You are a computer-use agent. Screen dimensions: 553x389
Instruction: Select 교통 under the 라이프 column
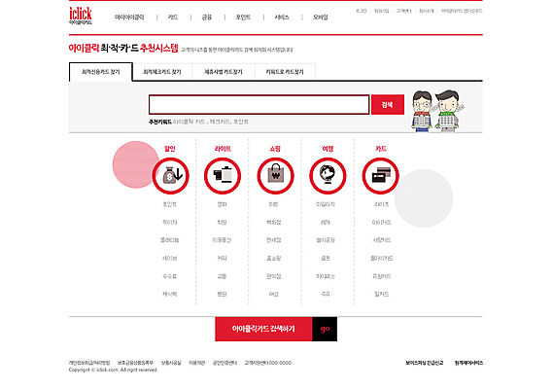click(222, 276)
